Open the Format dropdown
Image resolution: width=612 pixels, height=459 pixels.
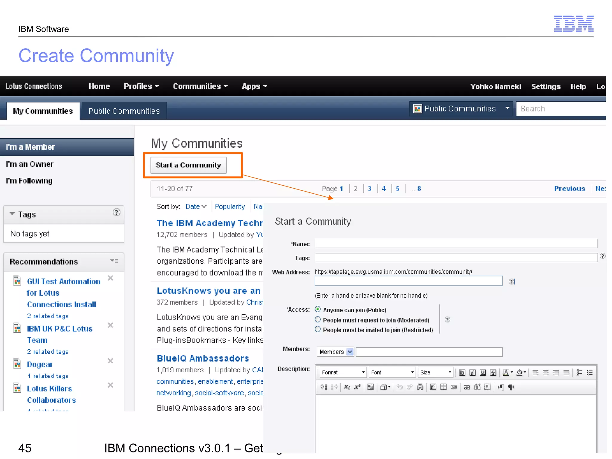[343, 372]
